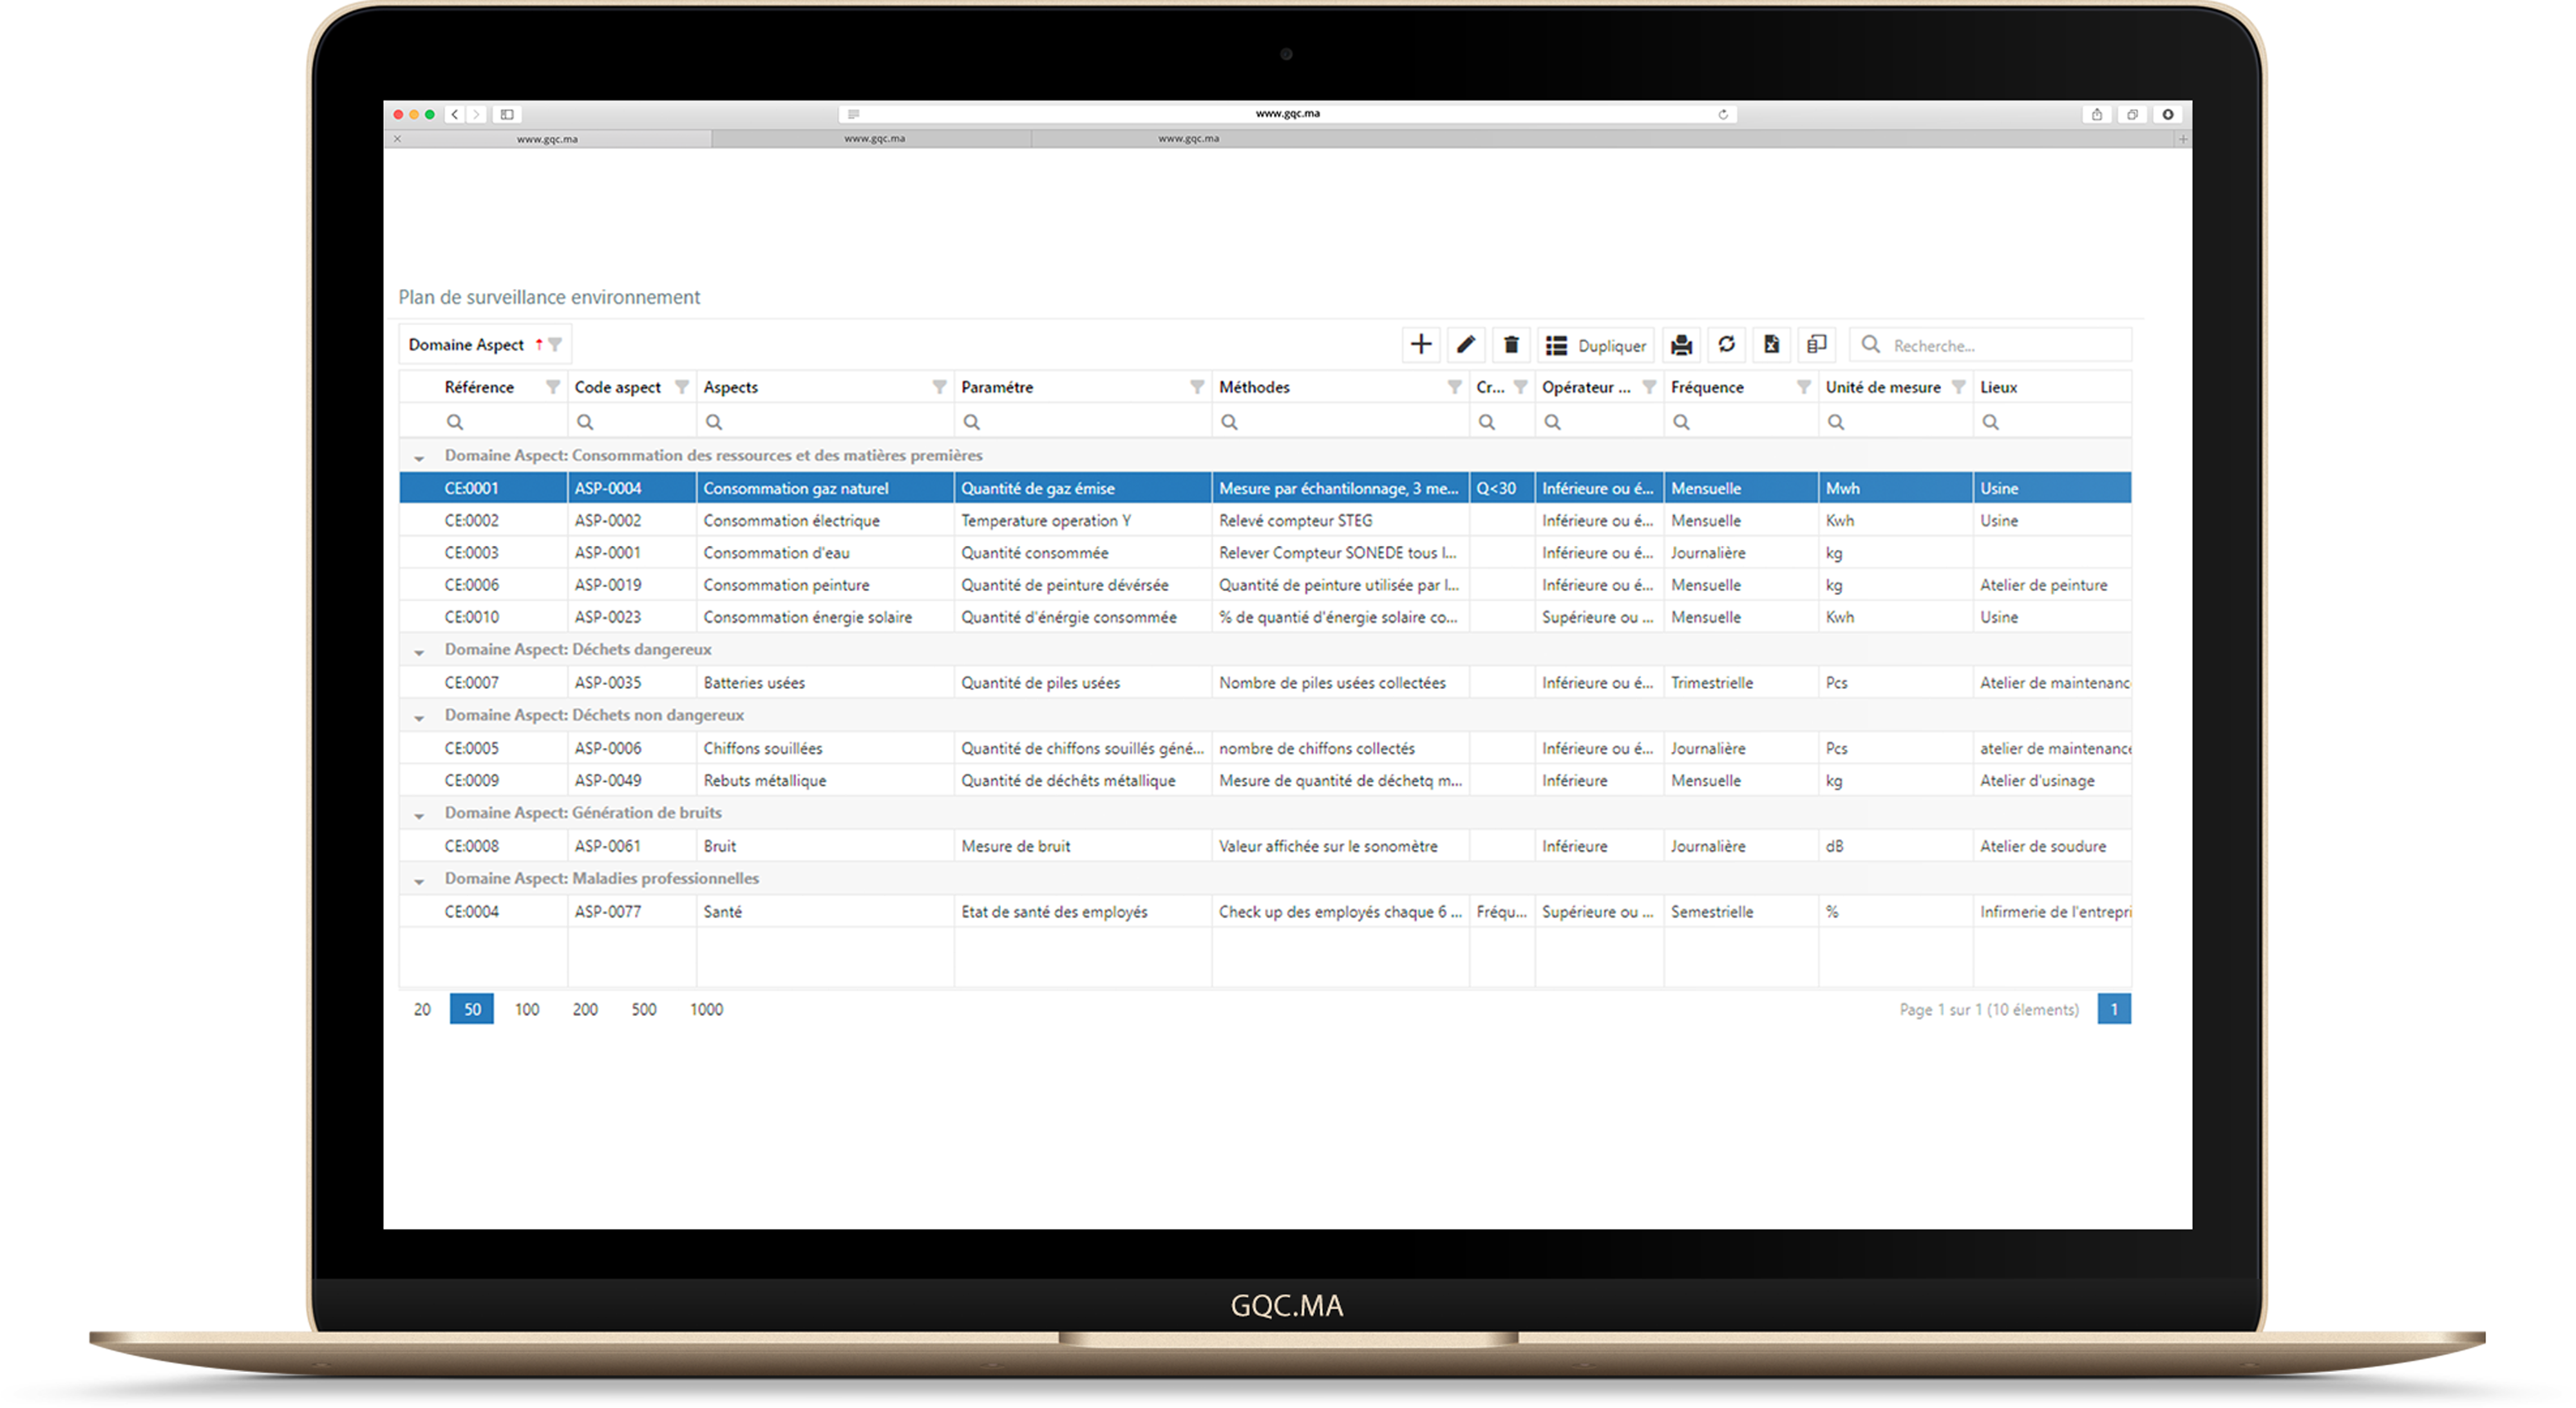Viewport: 2576px width, 1408px height.
Task: Click the trash delete icon
Action: pyautogui.click(x=1511, y=345)
